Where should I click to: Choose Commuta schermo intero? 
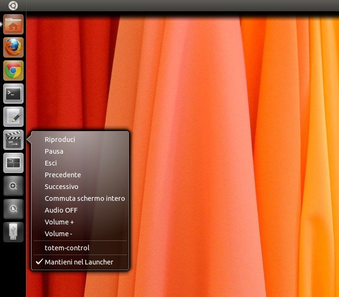tap(80, 198)
